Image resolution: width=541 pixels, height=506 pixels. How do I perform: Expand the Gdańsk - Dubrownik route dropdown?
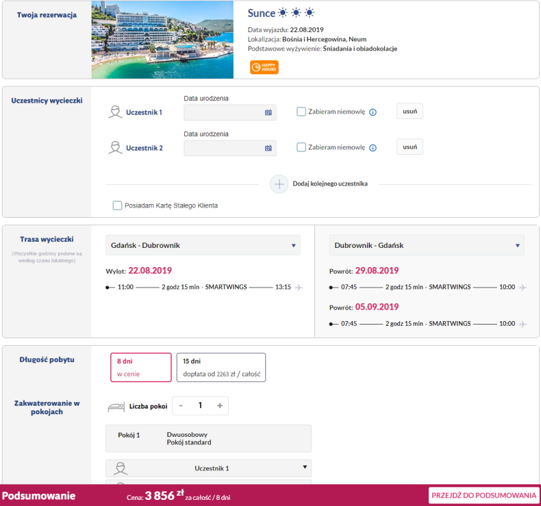[x=203, y=245]
